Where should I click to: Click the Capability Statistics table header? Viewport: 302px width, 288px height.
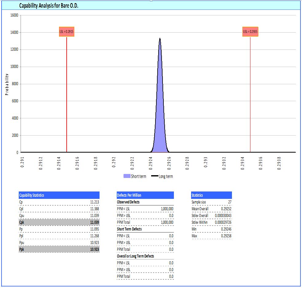point(59,195)
